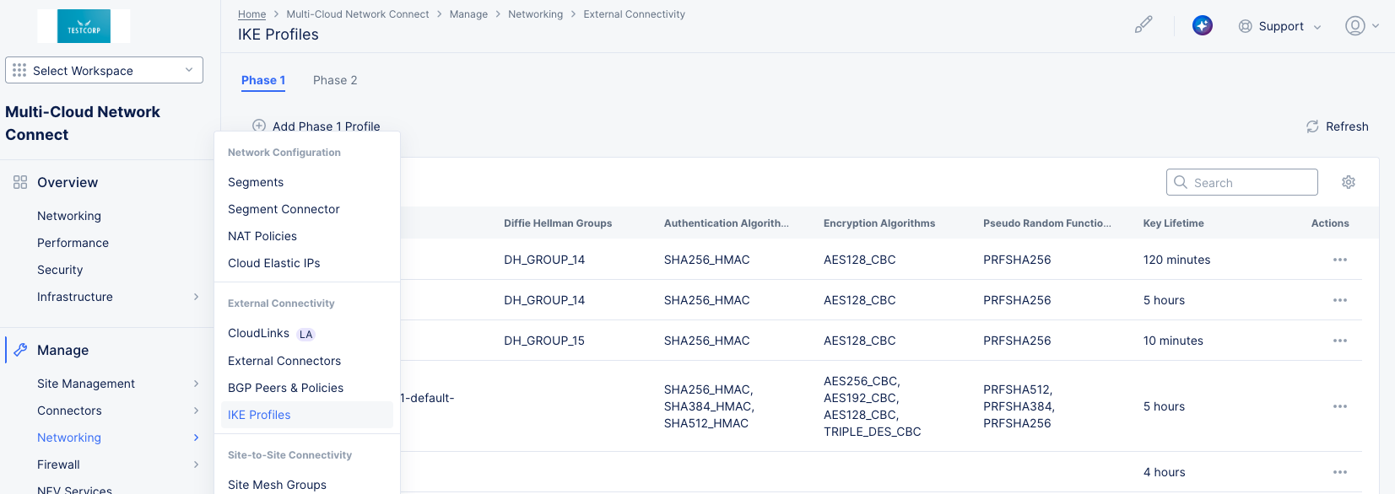Click the TestCorp logo

click(84, 26)
